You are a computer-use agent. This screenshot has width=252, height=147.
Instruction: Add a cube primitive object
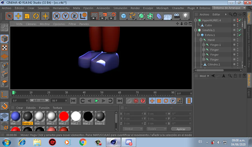[123, 16]
